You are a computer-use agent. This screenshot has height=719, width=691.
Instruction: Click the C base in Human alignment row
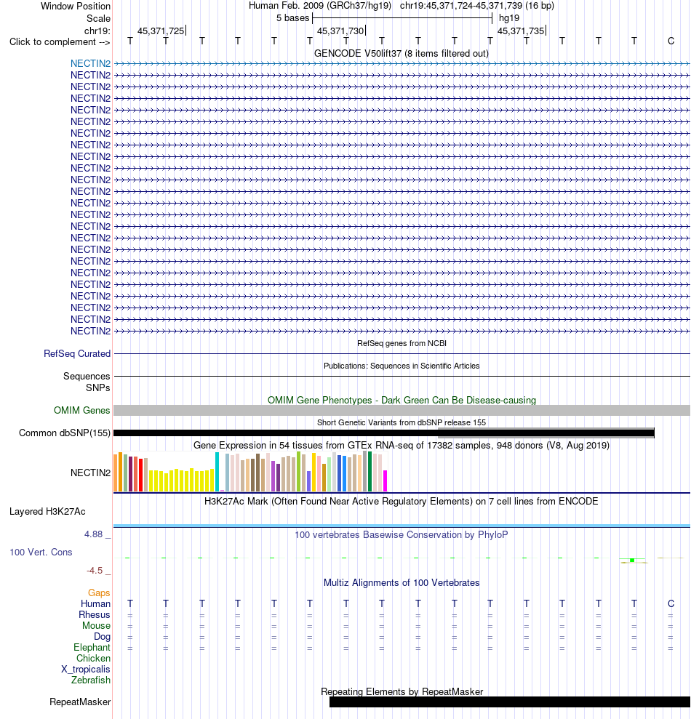[671, 603]
